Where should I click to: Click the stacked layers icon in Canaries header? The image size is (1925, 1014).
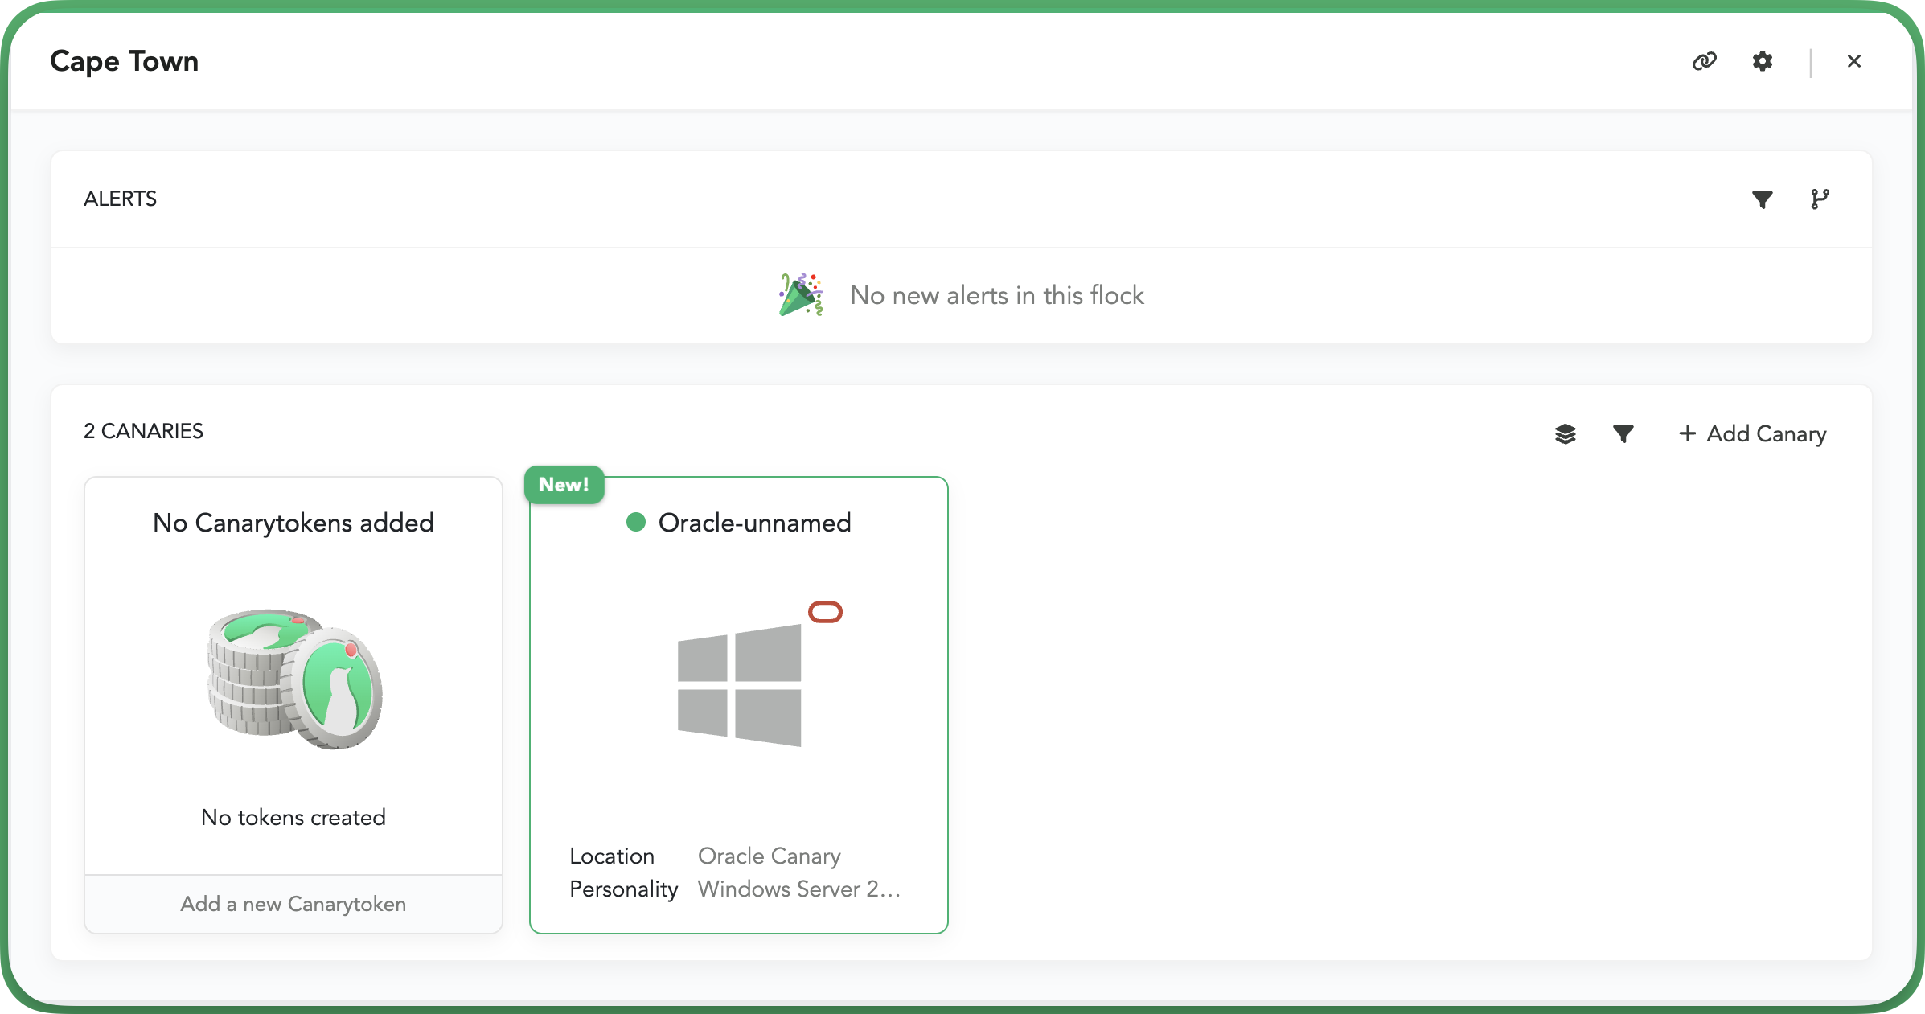pos(1566,434)
